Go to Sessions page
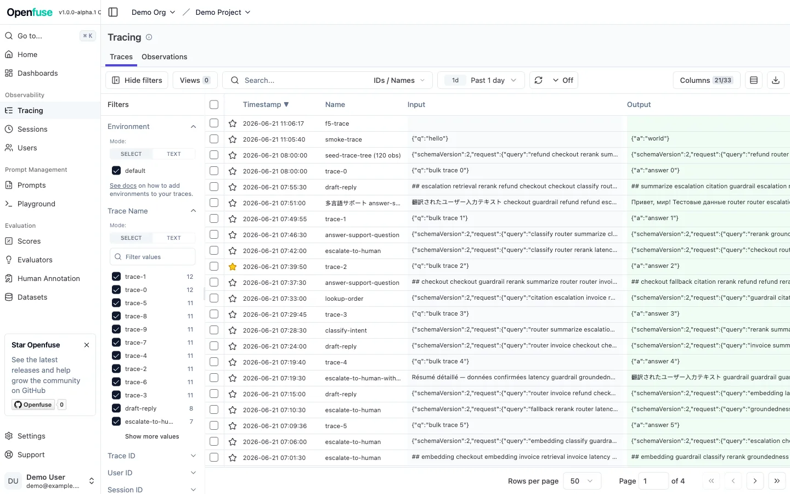This screenshot has width=790, height=494. click(x=50, y=129)
